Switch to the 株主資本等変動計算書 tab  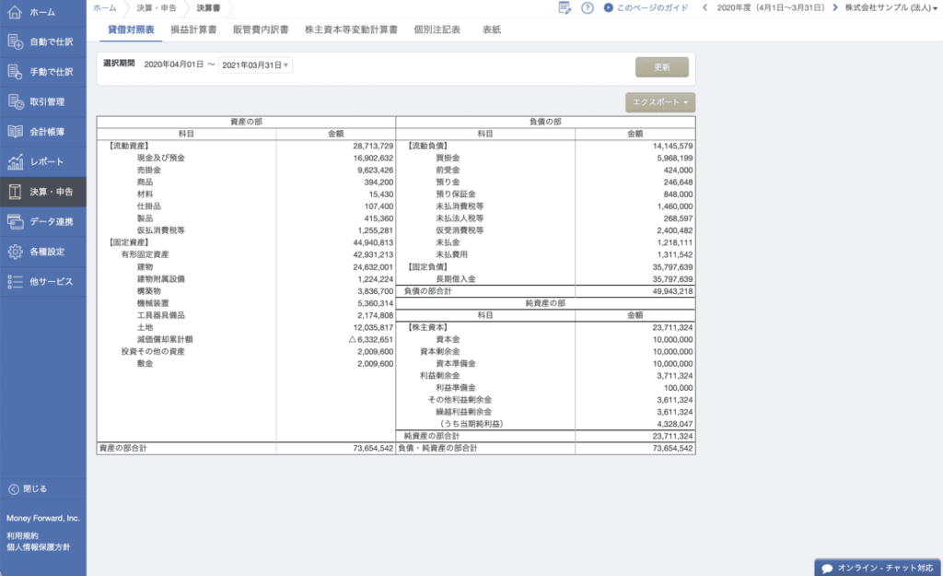point(351,29)
